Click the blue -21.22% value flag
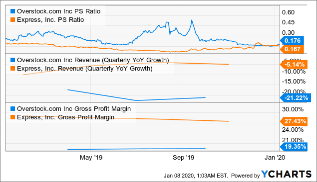 tap(296, 98)
